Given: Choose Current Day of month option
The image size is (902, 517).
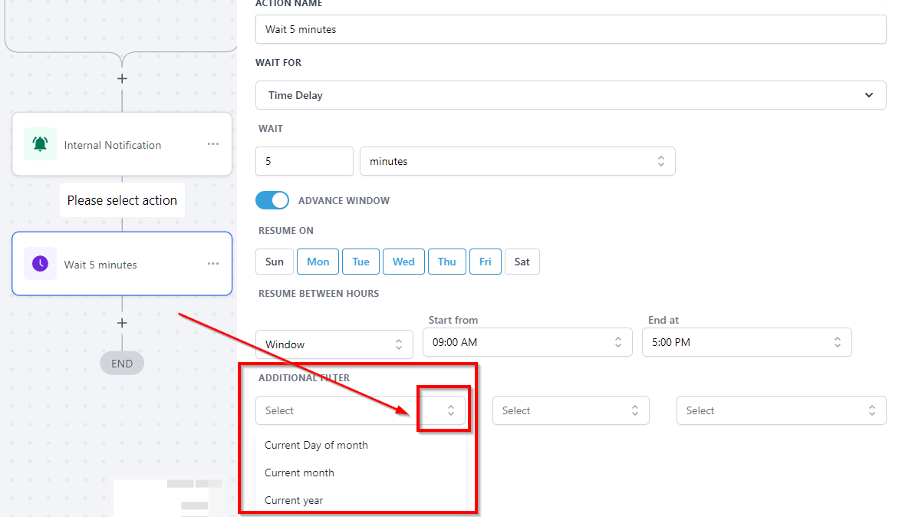Looking at the screenshot, I should pos(360,445).
